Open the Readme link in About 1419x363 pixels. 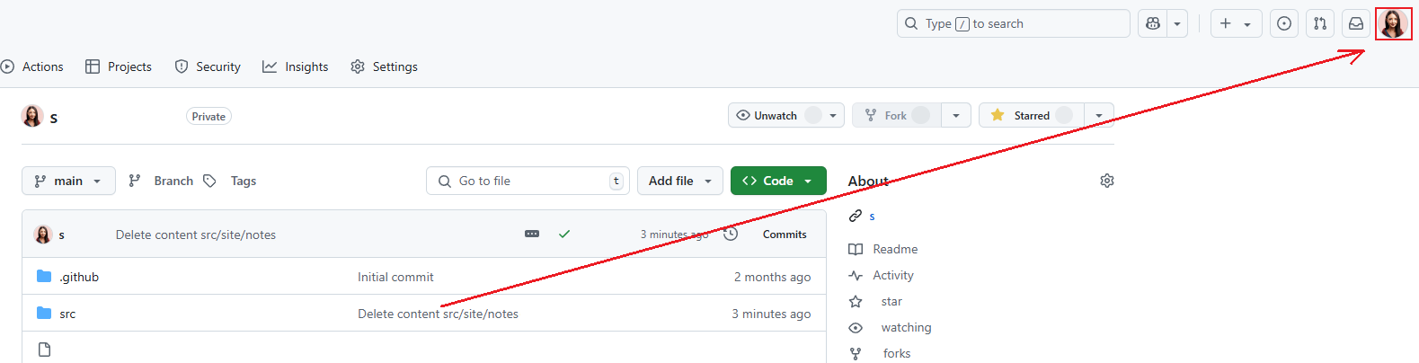pyautogui.click(x=895, y=249)
